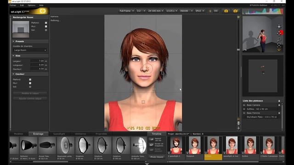Viewport: 294px width, 165px height.
Task: Click the set.a.light logo toggle icon
Action: click(x=43, y=11)
